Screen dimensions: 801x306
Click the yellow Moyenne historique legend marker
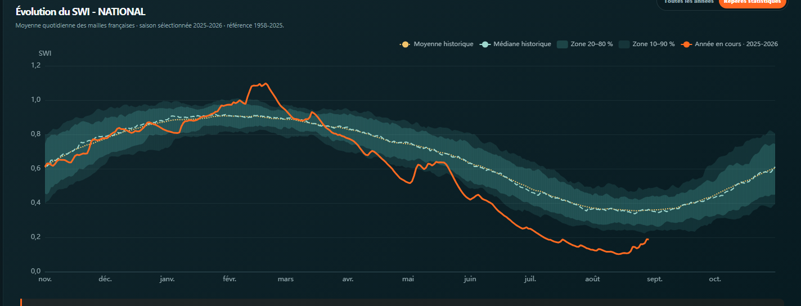pyautogui.click(x=406, y=44)
